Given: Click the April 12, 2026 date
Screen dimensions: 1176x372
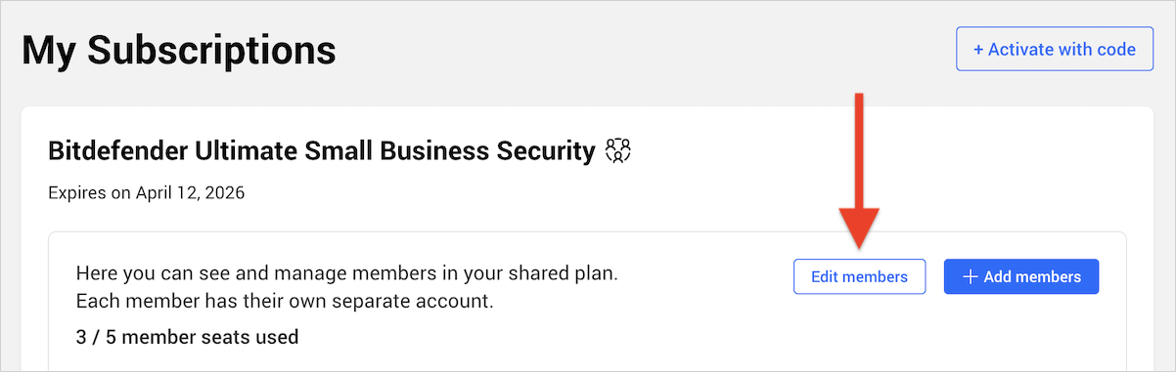Looking at the screenshot, I should click(190, 192).
